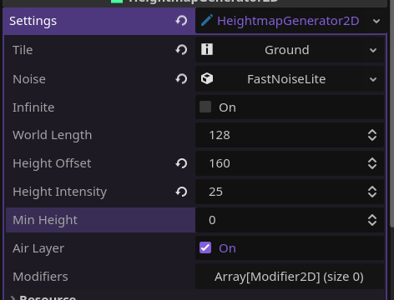Screen dimensions: 394x300
Task: Click the Modifiers property label
Action: tap(40, 277)
